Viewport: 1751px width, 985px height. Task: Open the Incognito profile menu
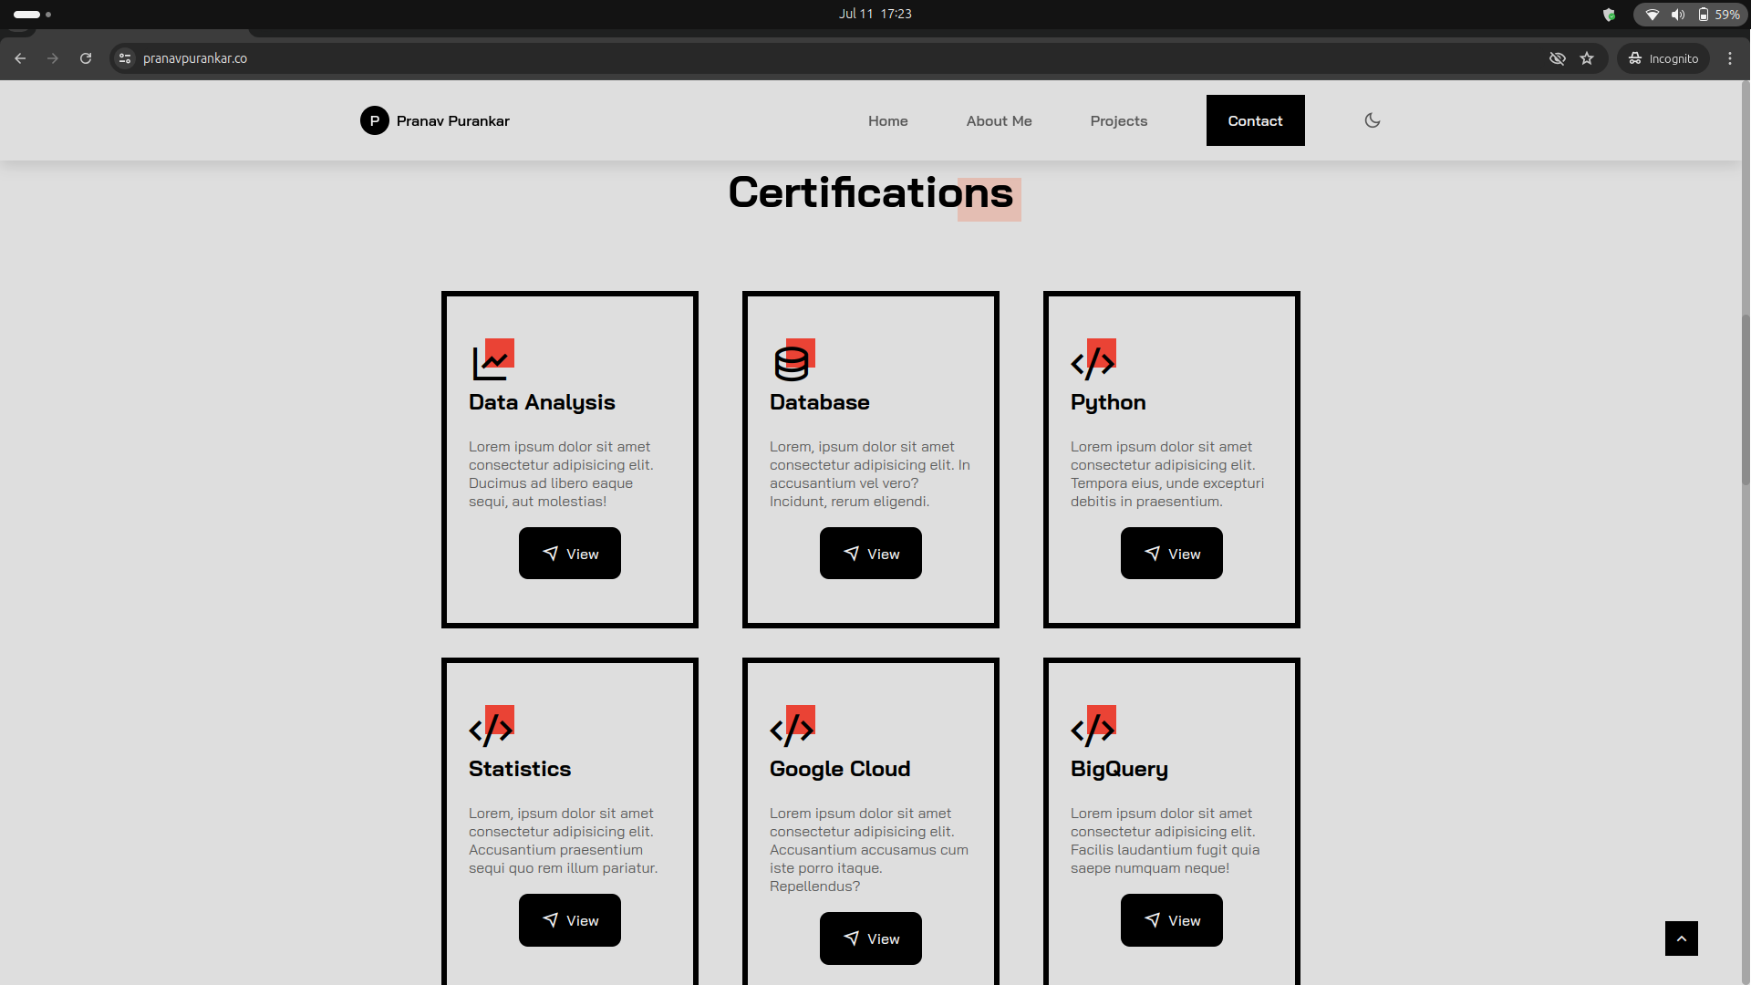coord(1663,57)
